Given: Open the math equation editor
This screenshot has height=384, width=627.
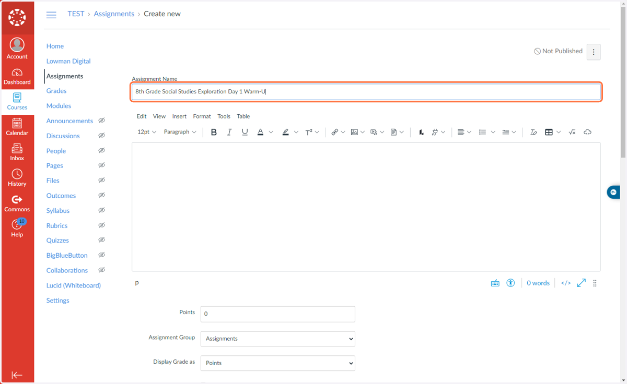Looking at the screenshot, I should tap(572, 132).
